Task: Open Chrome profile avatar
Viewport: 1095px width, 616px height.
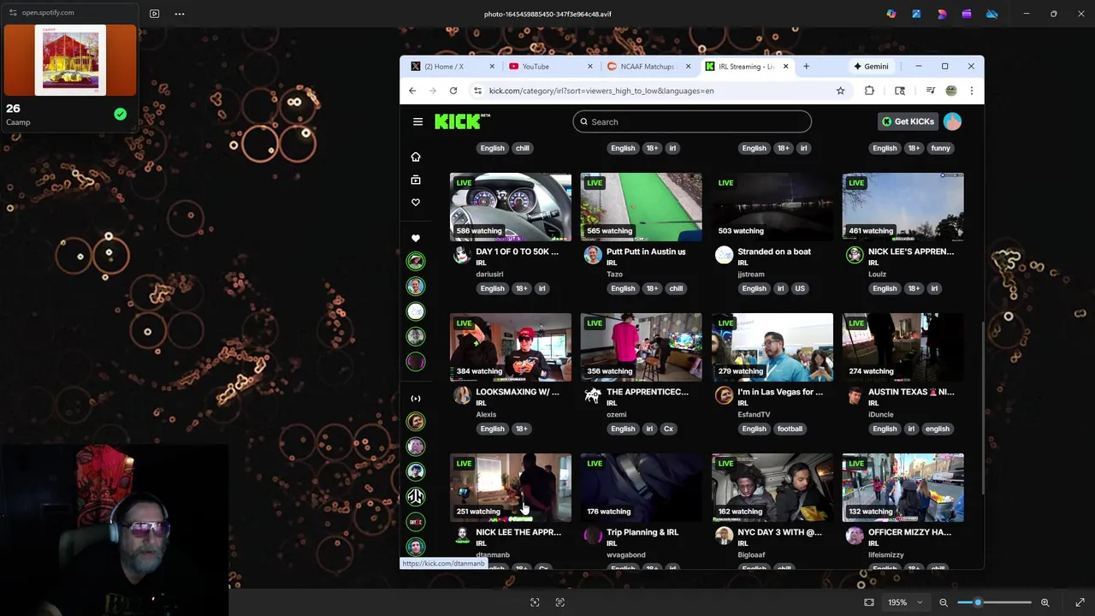Action: [951, 91]
